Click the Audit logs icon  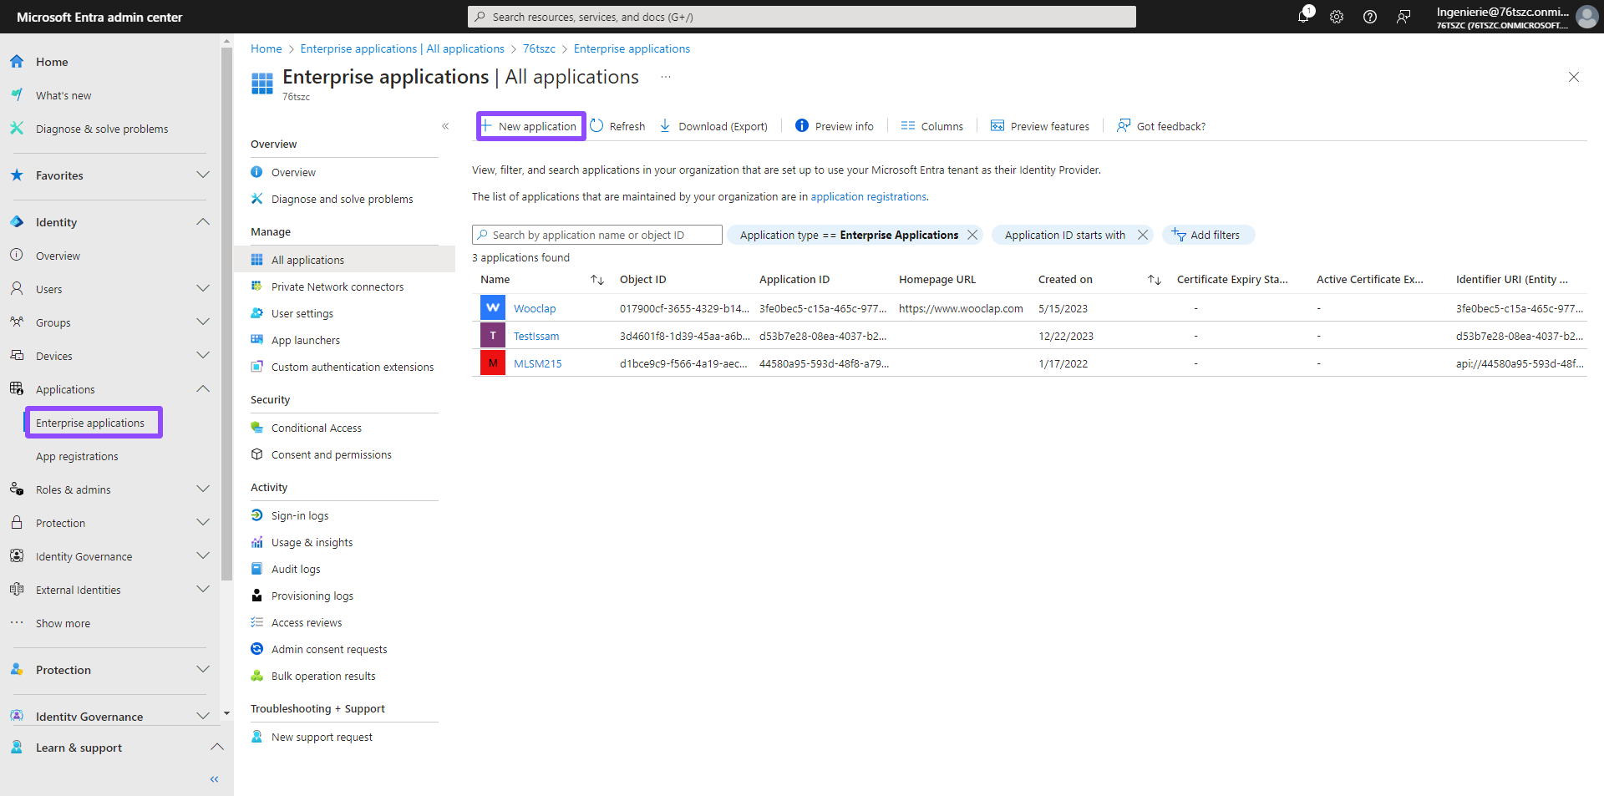point(257,569)
